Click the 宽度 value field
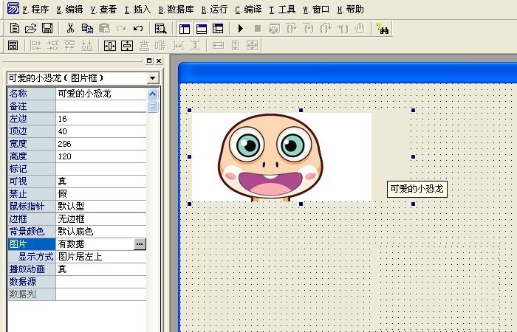Image resolution: width=517 pixels, height=332 pixels. pos(101,144)
